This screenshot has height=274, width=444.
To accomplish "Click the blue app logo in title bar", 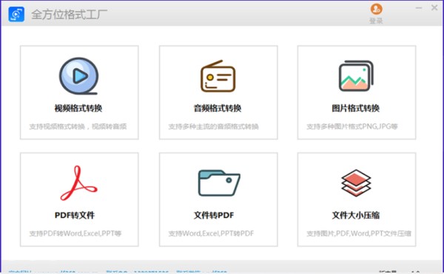I will pyautogui.click(x=16, y=14).
